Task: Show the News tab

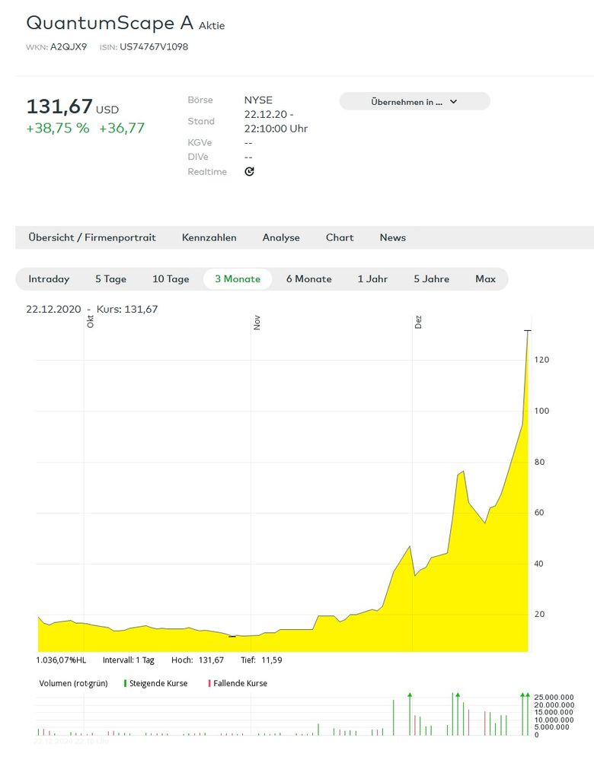Action: 392,237
